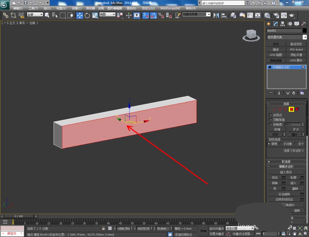Activate the Select and Scale tool
309x237 pixels.
pos(95,15)
